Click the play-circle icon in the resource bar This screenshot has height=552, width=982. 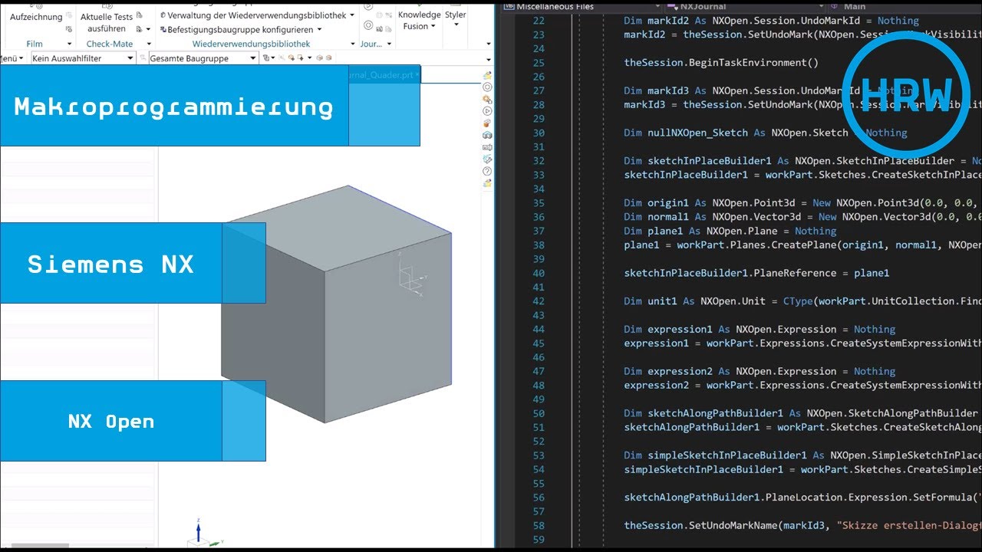[487, 111]
